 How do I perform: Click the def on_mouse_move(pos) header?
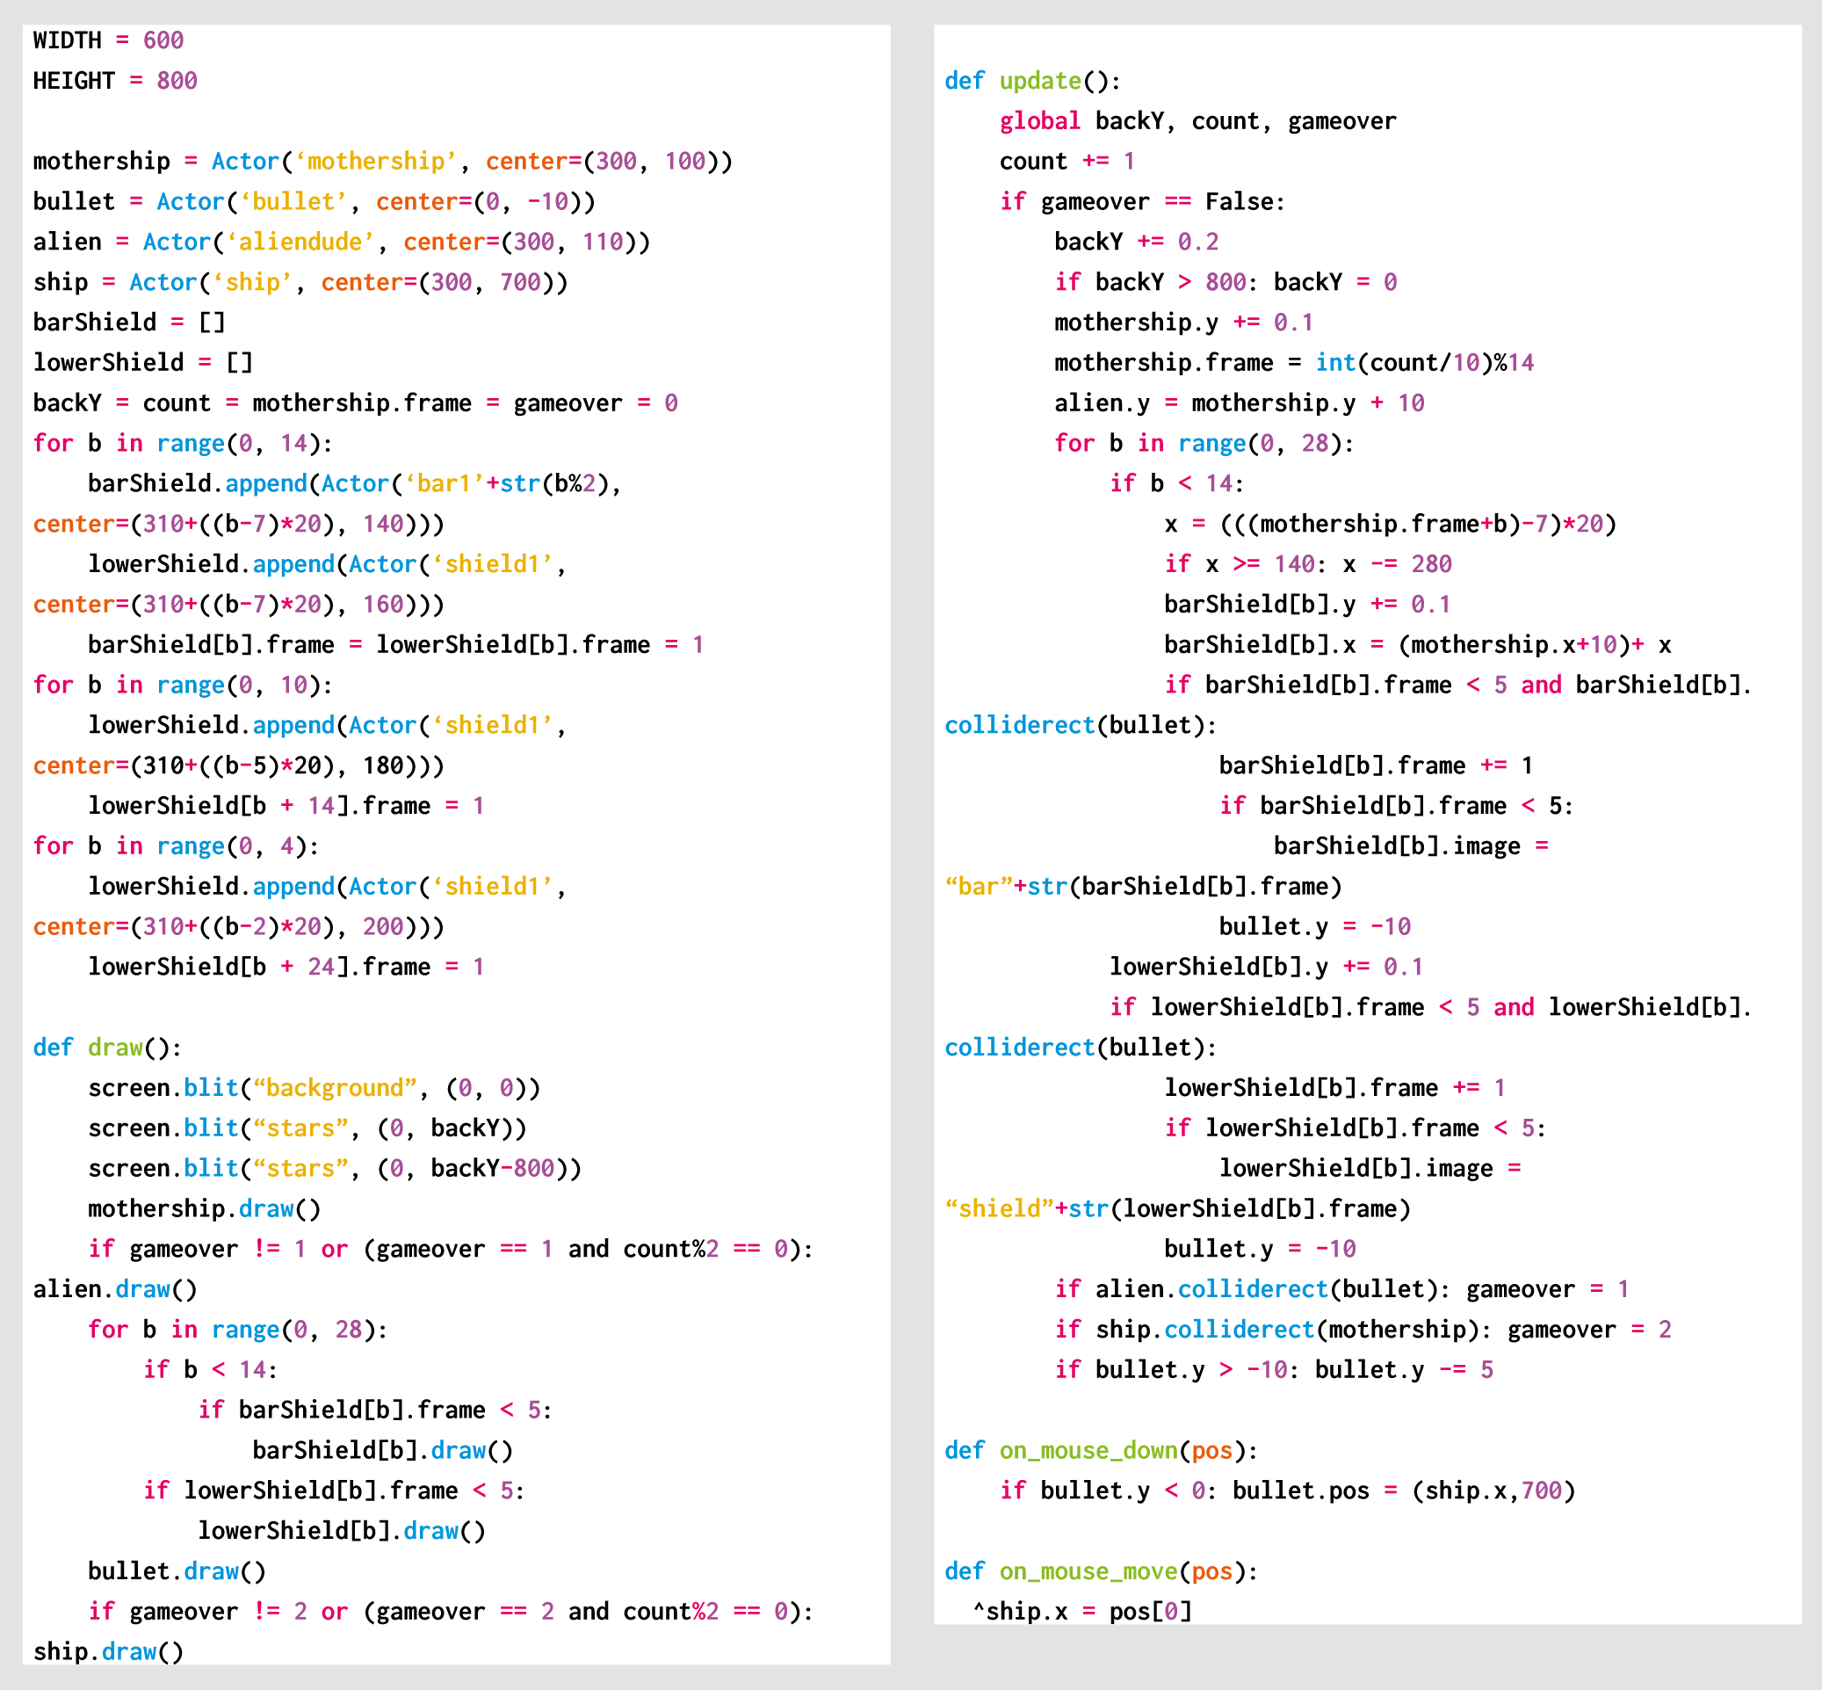coord(1101,1571)
